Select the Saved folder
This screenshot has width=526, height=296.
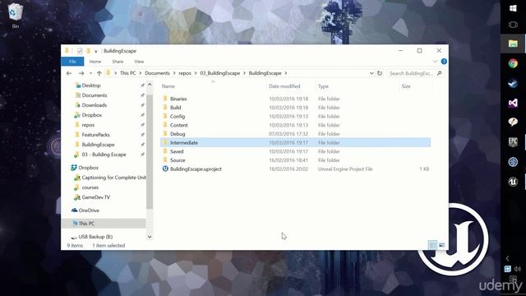click(177, 151)
